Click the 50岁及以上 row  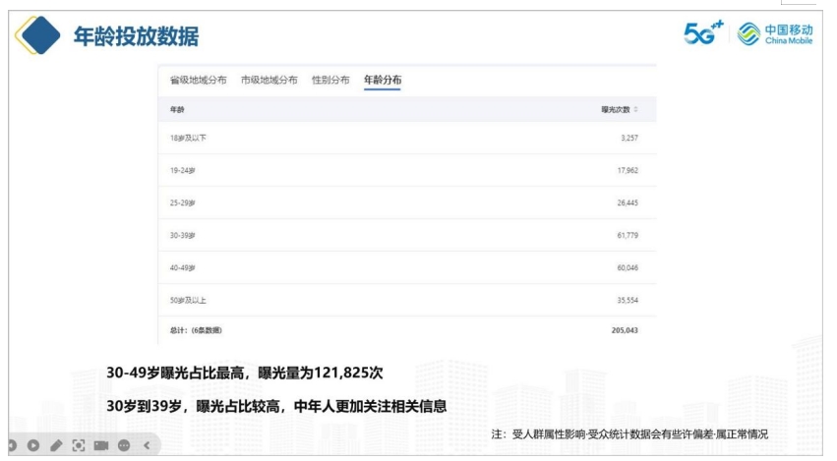click(x=405, y=299)
